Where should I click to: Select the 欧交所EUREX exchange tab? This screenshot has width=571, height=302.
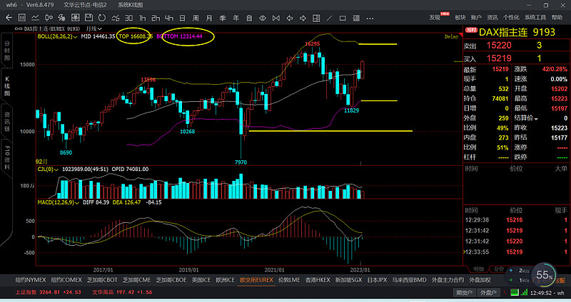pos(256,280)
